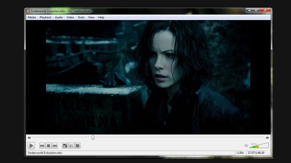Image resolution: width=291 pixels, height=163 pixels.
Task: Open the Playback menu
Action: click(x=45, y=17)
